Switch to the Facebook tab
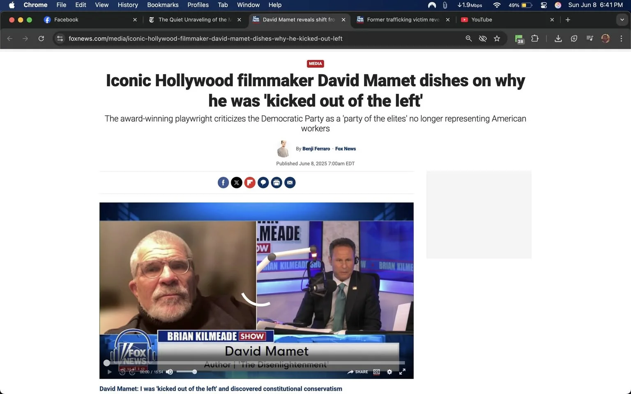This screenshot has width=631, height=394. [90, 20]
